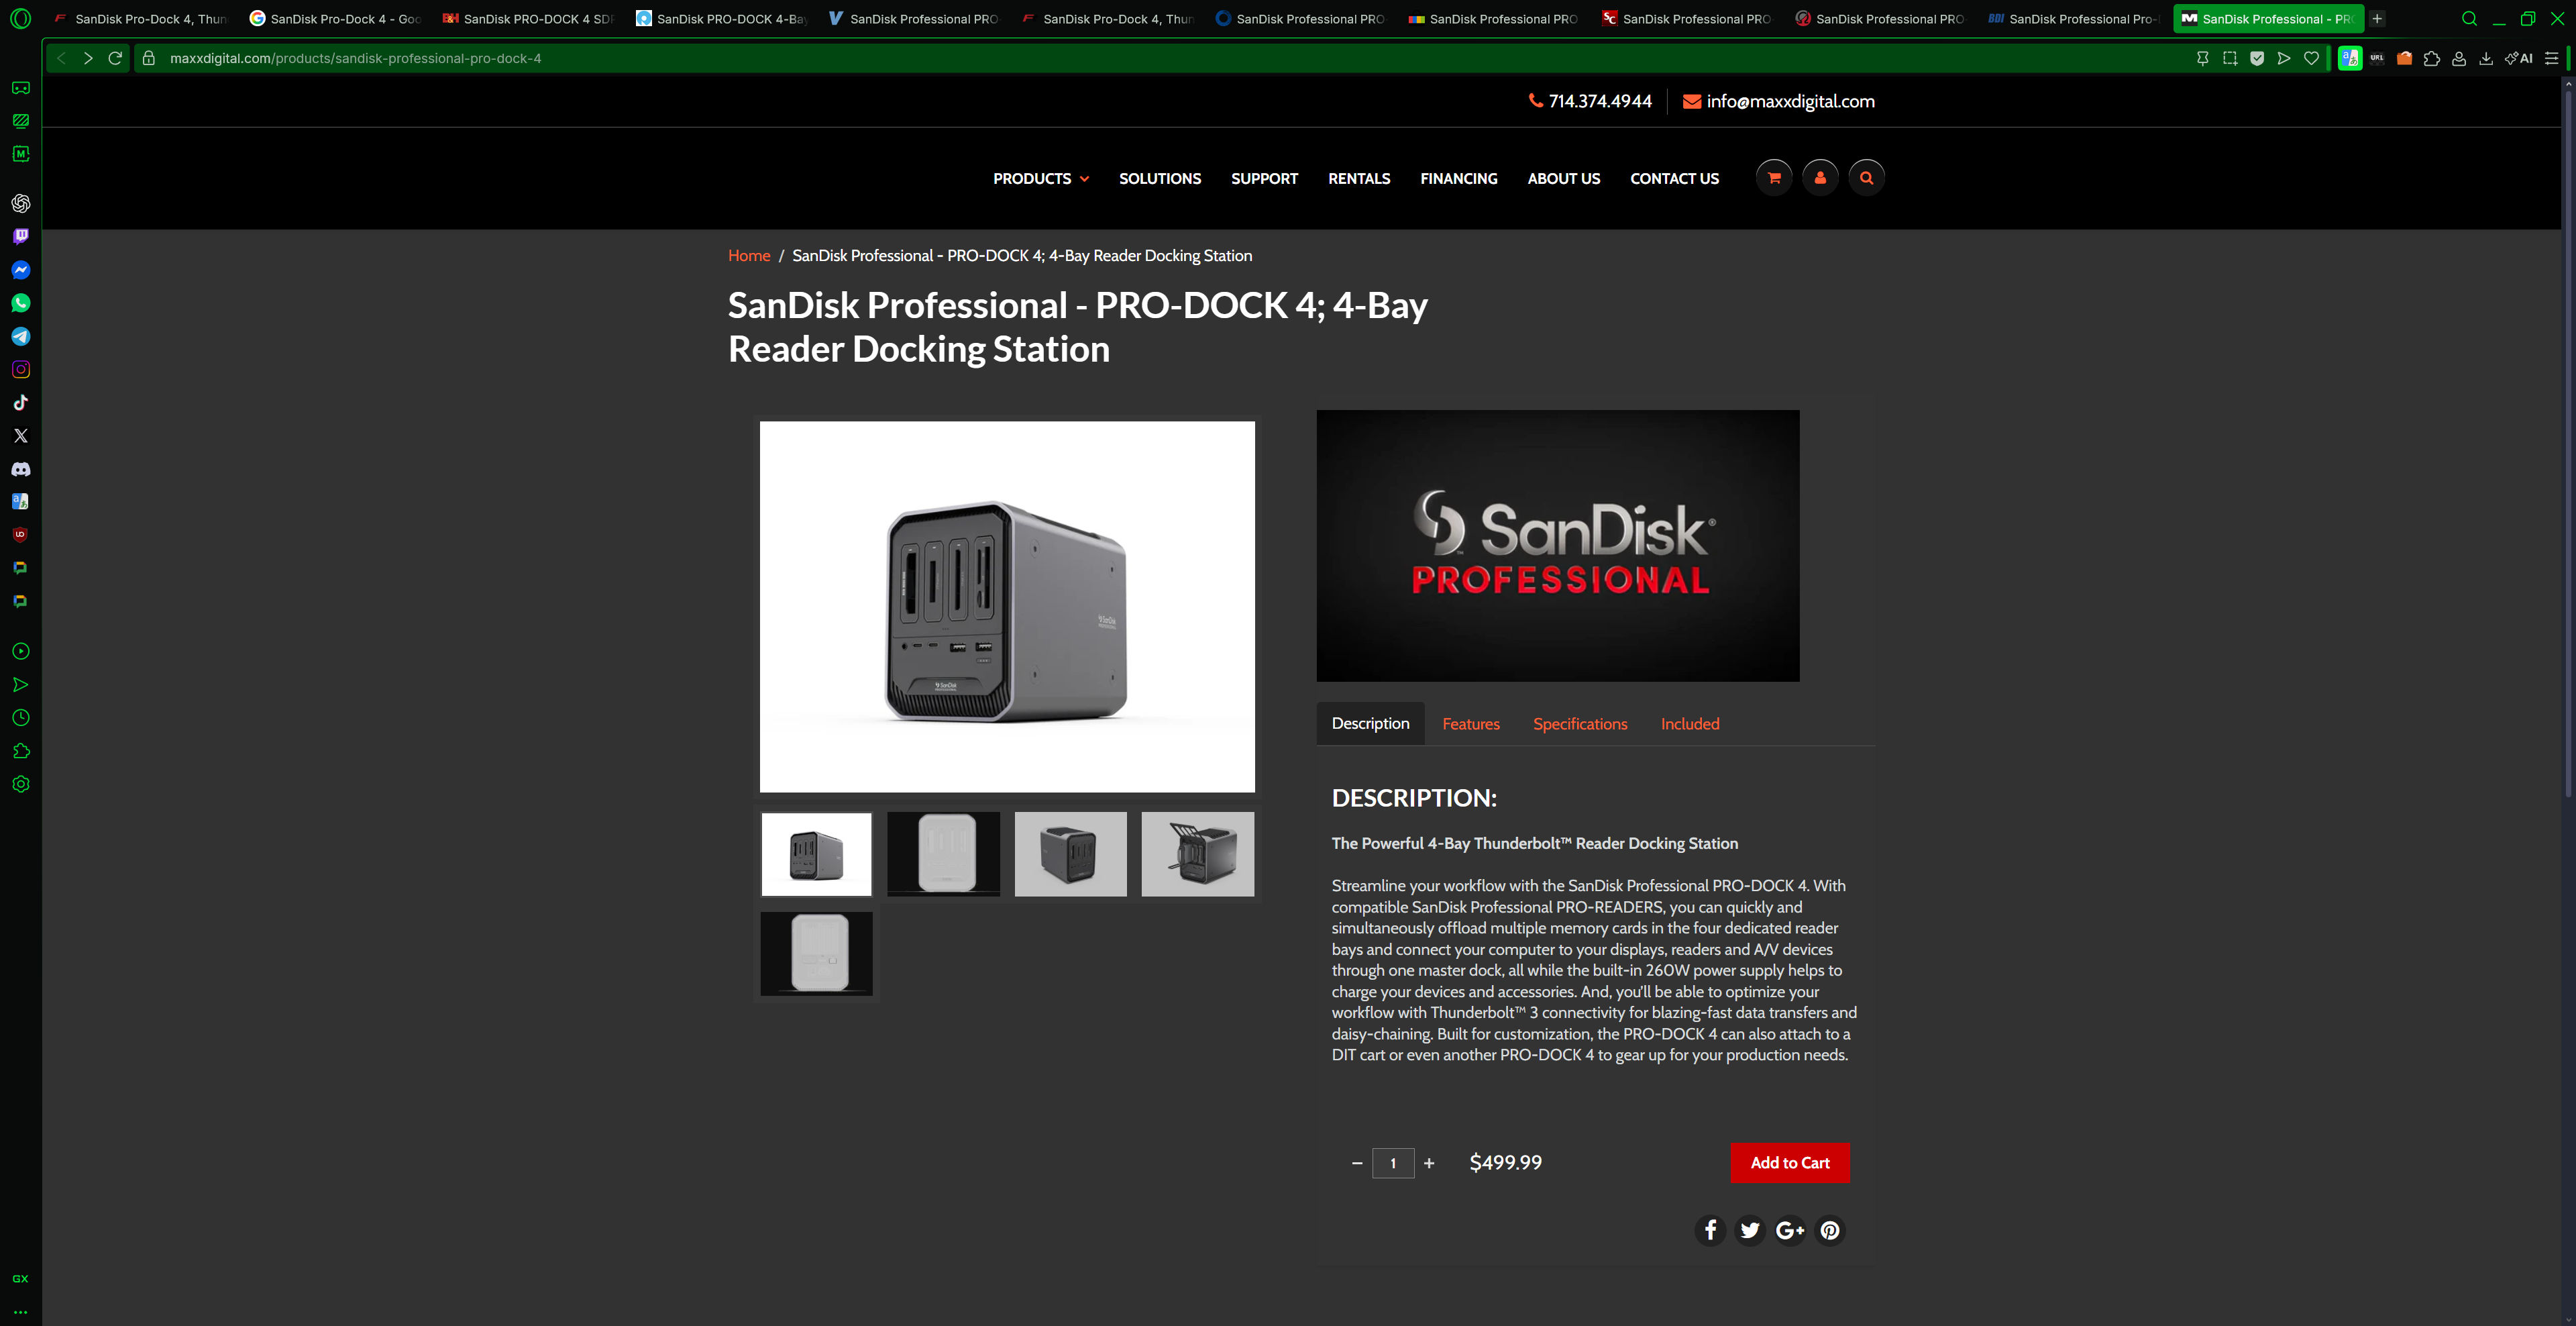Decrease quantity with the minus button

(x=1357, y=1163)
